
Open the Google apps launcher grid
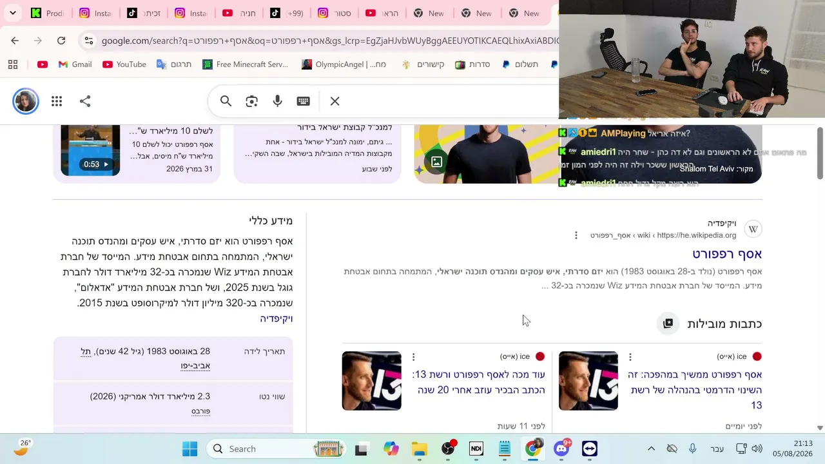[57, 101]
